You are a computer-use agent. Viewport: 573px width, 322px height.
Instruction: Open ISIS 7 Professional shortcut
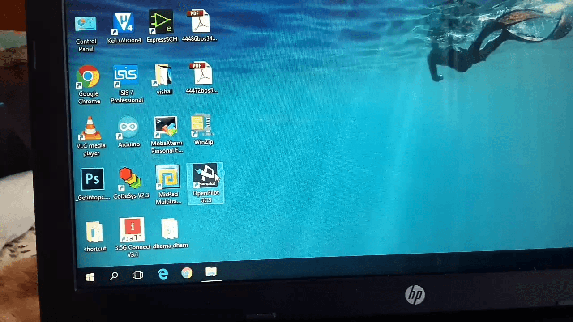coord(126,76)
